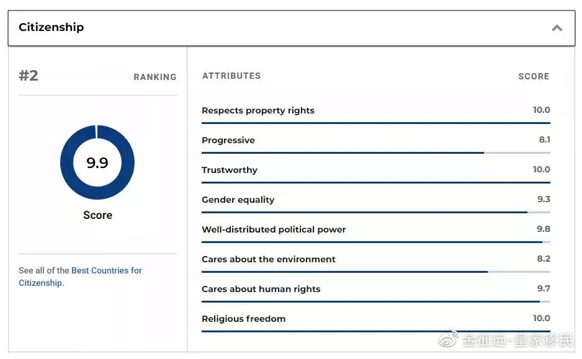
Task: Click the SCORE column header
Action: (534, 76)
